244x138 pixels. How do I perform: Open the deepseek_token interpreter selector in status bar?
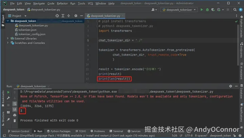[220, 136]
